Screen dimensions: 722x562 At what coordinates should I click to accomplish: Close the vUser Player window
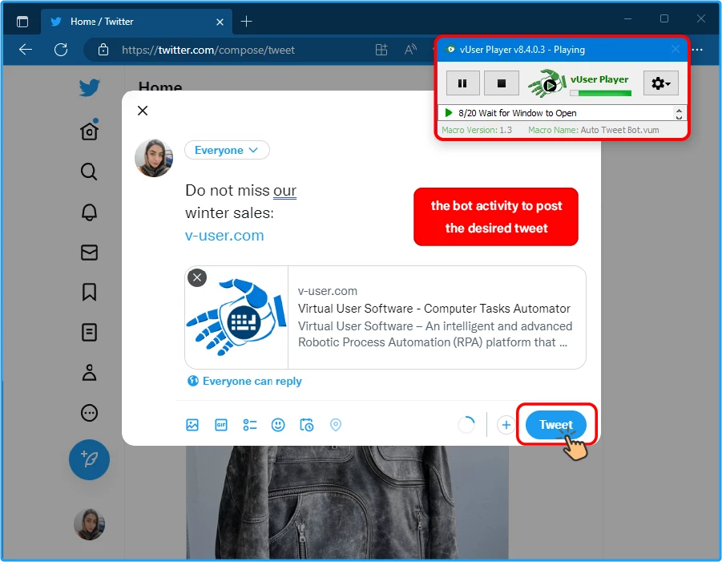tap(676, 49)
